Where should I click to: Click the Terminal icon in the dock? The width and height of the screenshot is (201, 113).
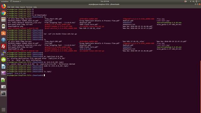[x=3, y=94]
